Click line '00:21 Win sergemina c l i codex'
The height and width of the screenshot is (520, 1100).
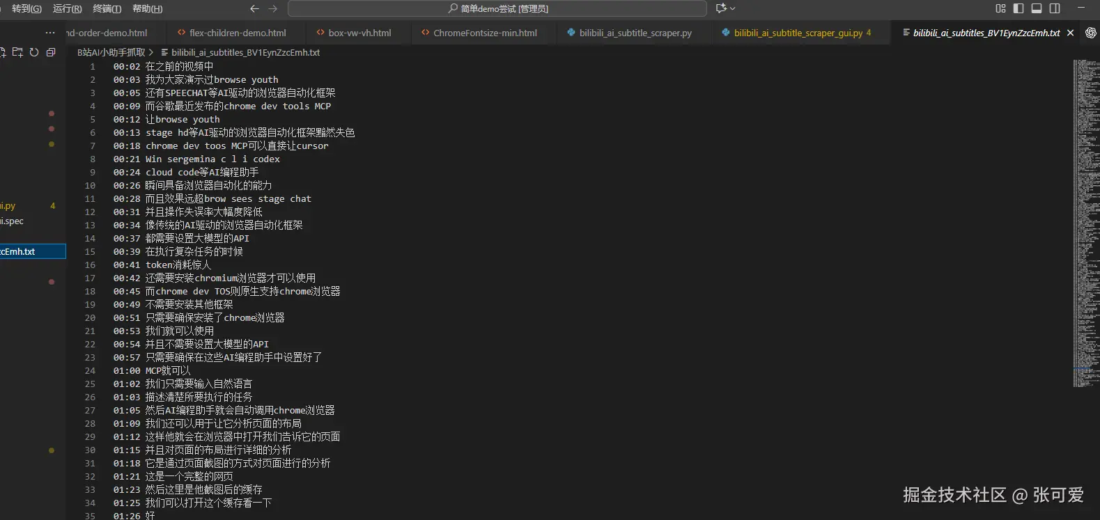click(196, 159)
